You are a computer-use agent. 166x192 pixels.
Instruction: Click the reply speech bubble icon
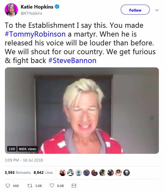(x=8, y=186)
